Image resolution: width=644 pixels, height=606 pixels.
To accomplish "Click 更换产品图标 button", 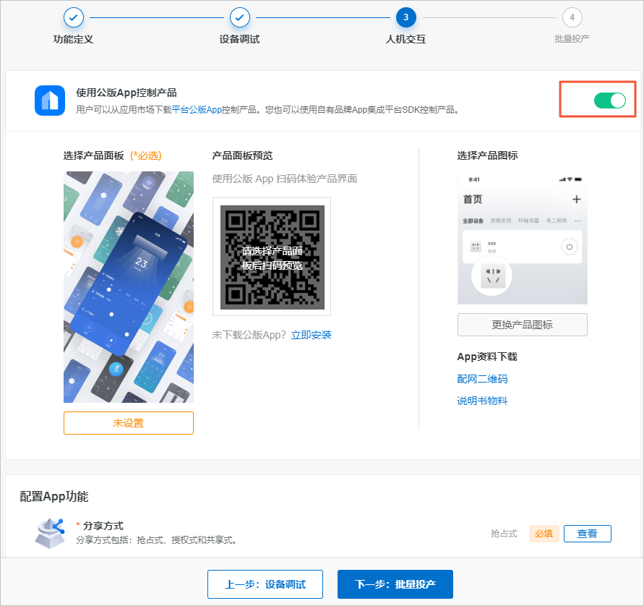I will (523, 325).
